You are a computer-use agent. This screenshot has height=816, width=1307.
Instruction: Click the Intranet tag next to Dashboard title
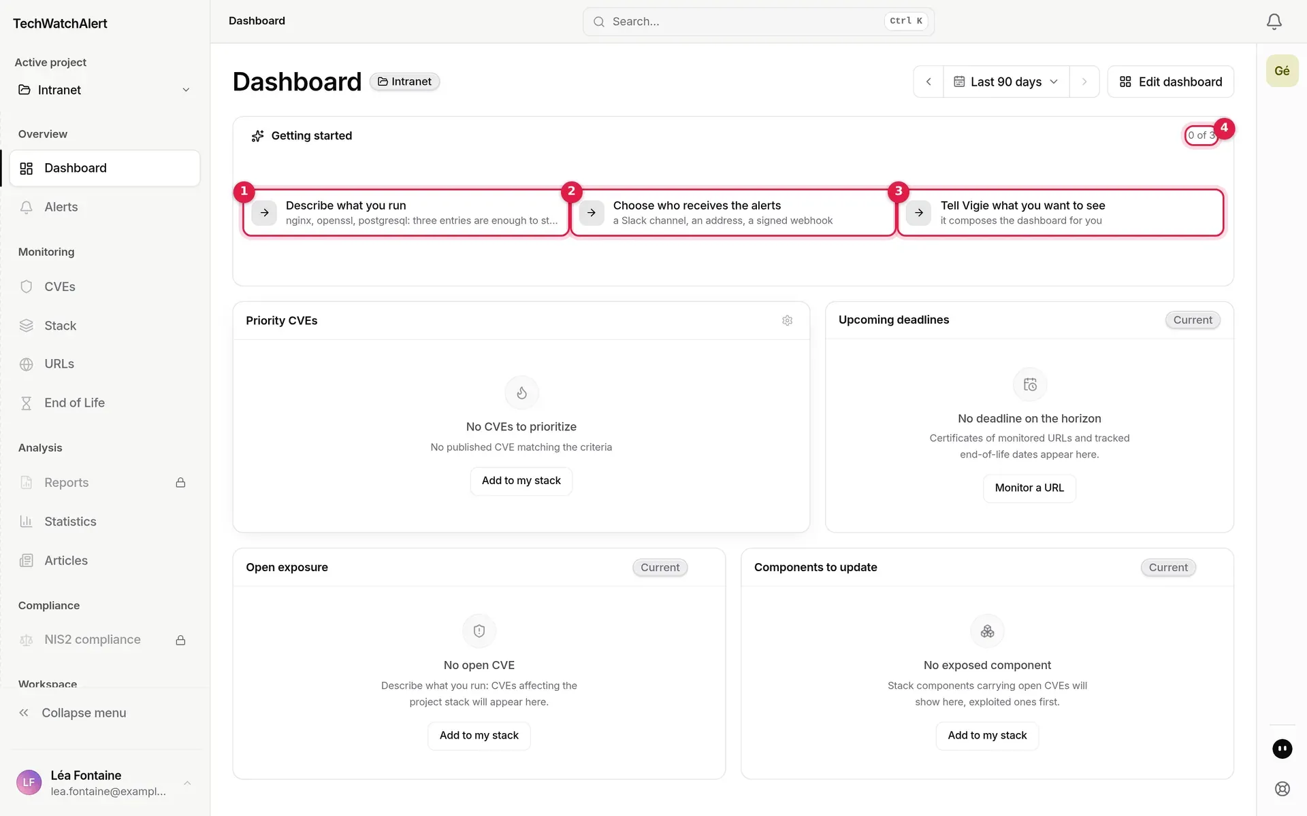[404, 82]
